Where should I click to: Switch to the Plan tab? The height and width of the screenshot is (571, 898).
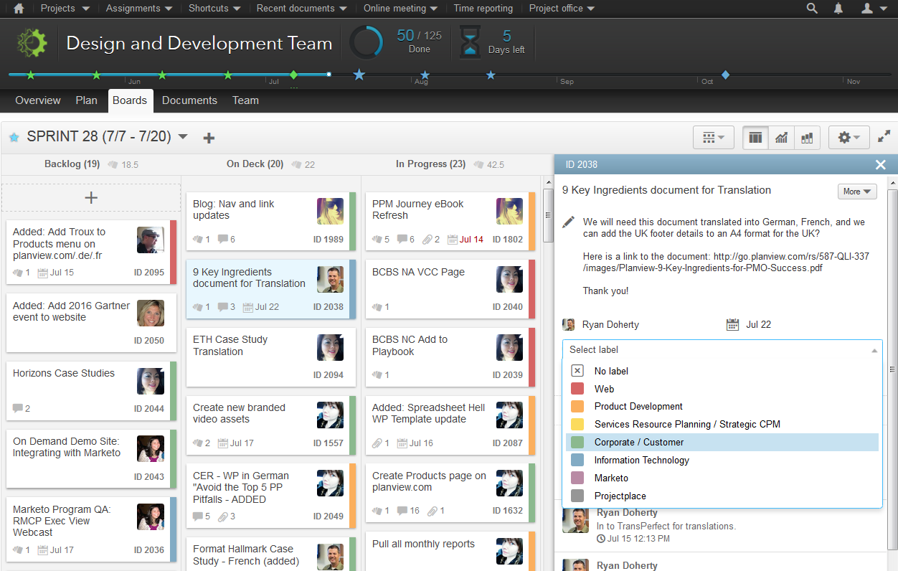pos(86,100)
